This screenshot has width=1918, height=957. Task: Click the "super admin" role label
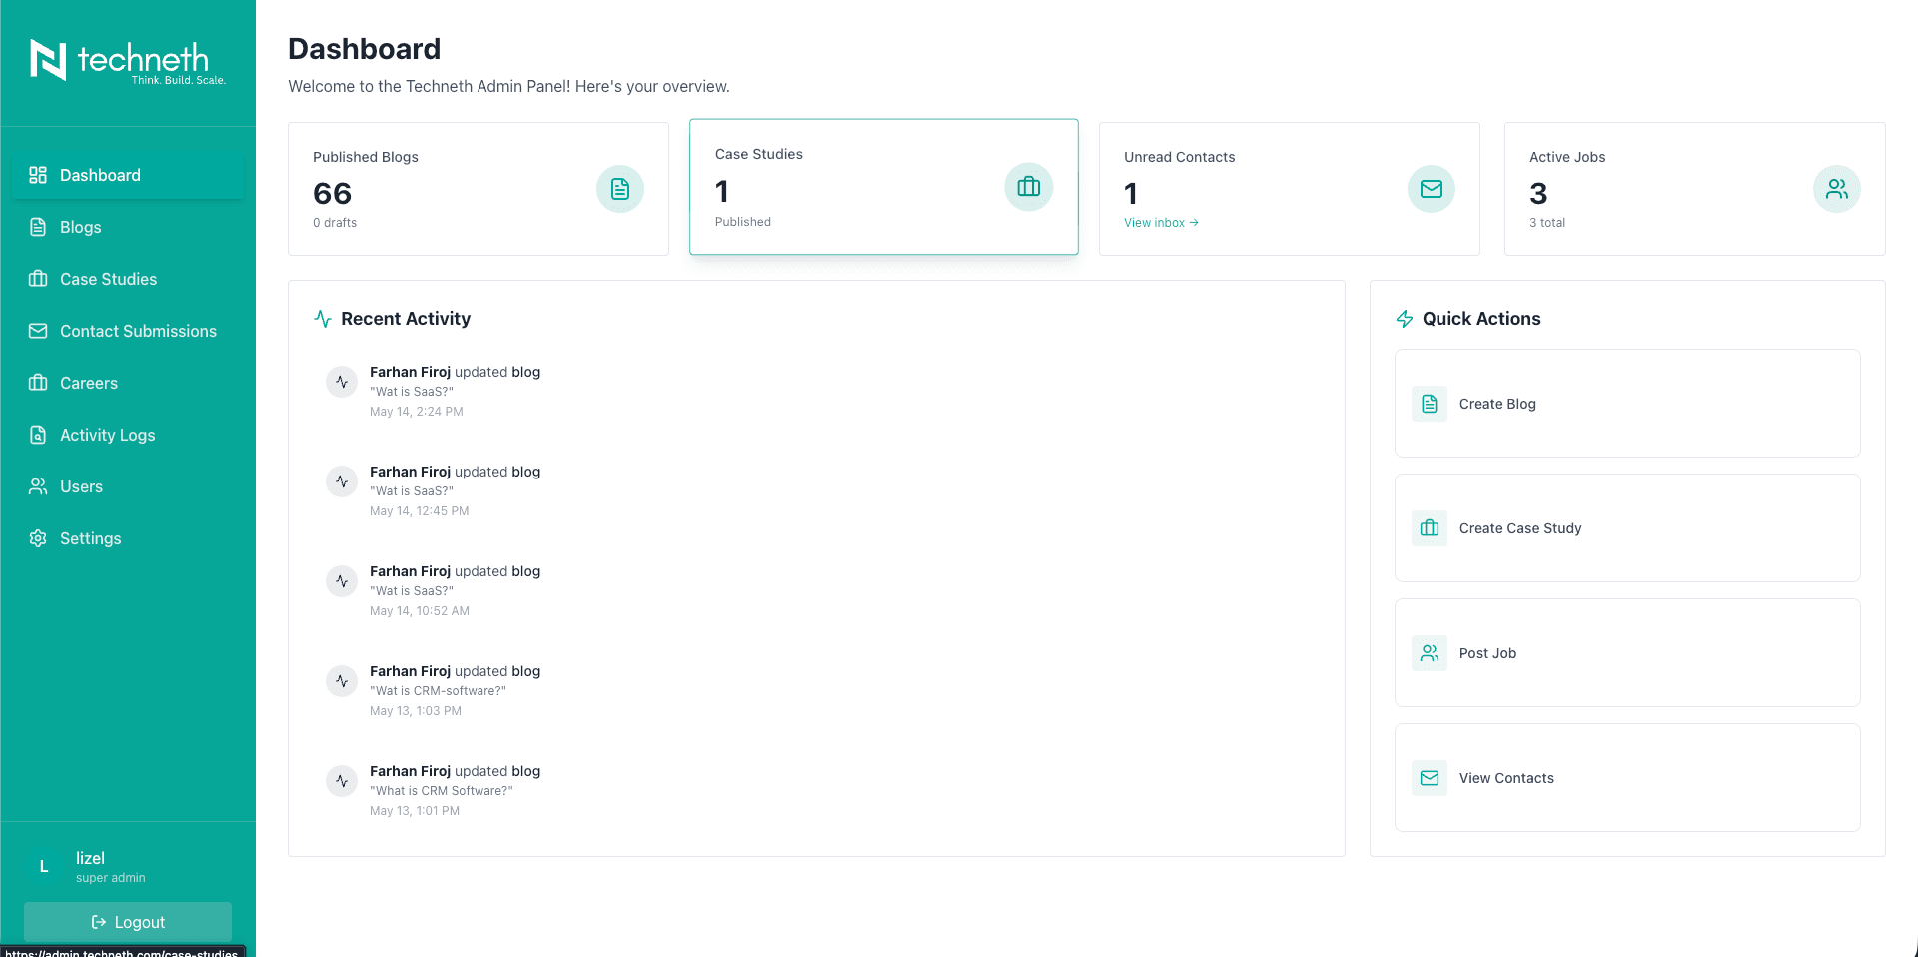pos(111,878)
